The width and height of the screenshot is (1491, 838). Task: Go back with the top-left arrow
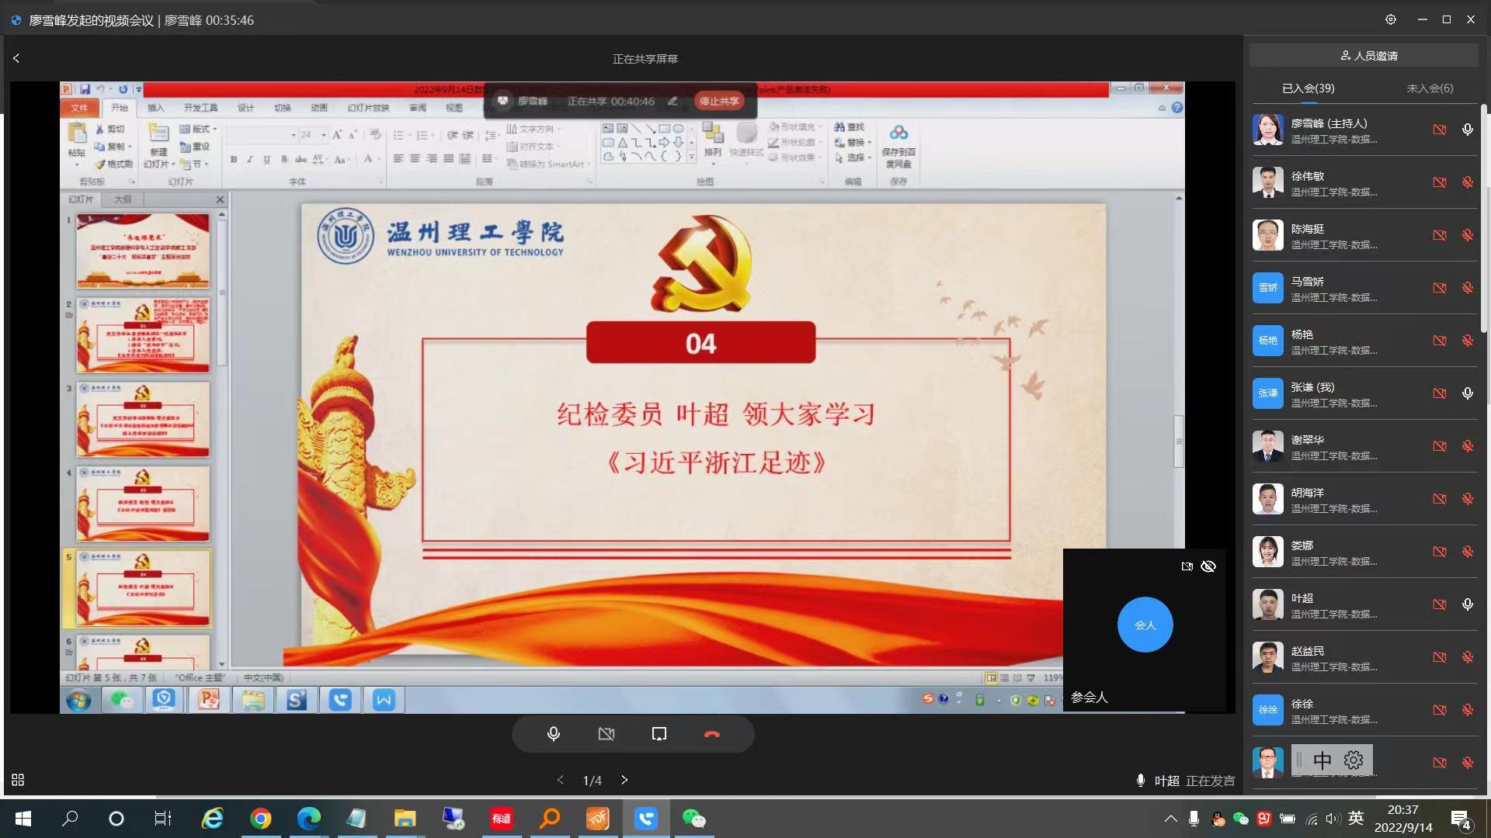16,58
